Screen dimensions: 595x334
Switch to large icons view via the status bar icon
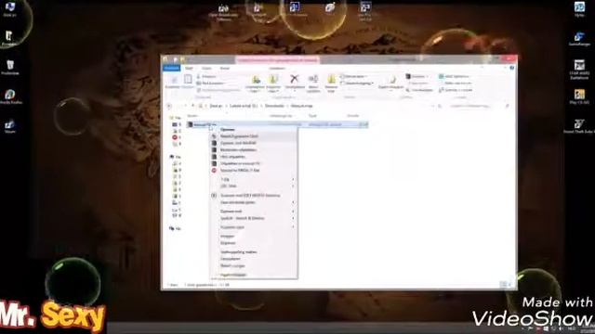[x=509, y=285]
